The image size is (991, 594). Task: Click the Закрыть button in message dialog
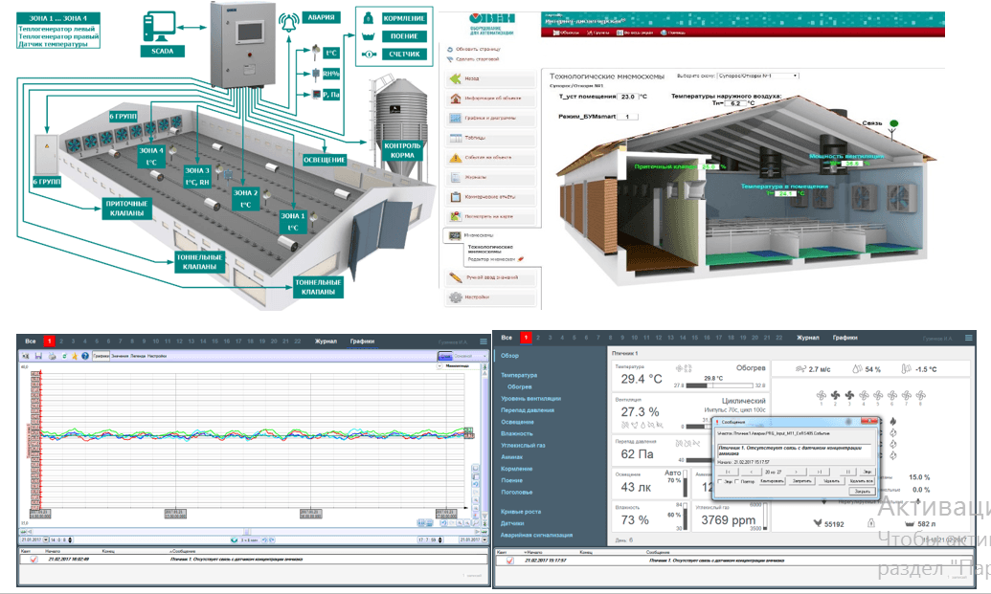(863, 491)
